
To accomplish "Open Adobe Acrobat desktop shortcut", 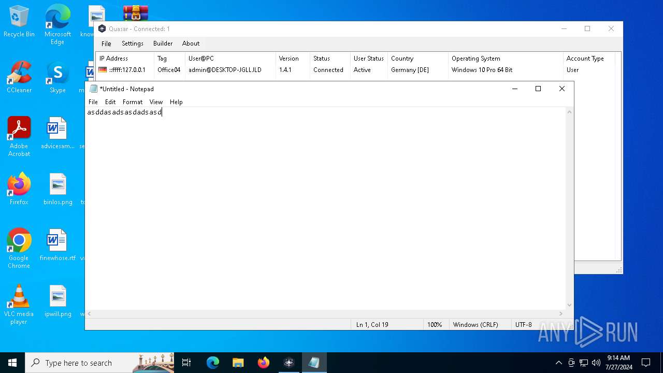I will [19, 137].
